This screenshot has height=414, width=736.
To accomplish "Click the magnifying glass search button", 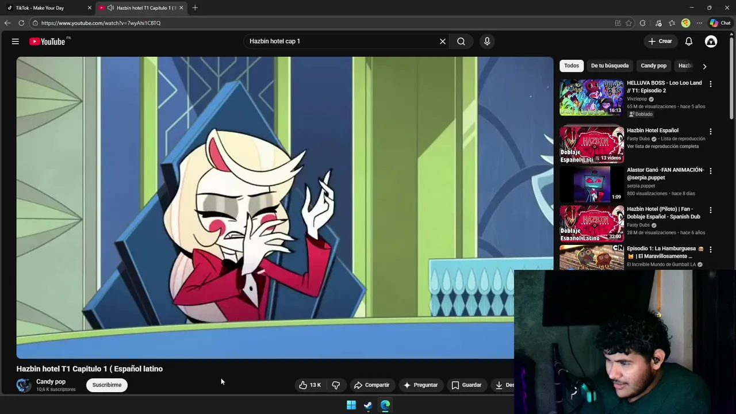I will tap(461, 41).
